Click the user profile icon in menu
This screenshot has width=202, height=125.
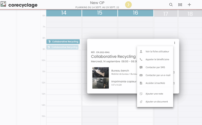click(x=141, y=52)
